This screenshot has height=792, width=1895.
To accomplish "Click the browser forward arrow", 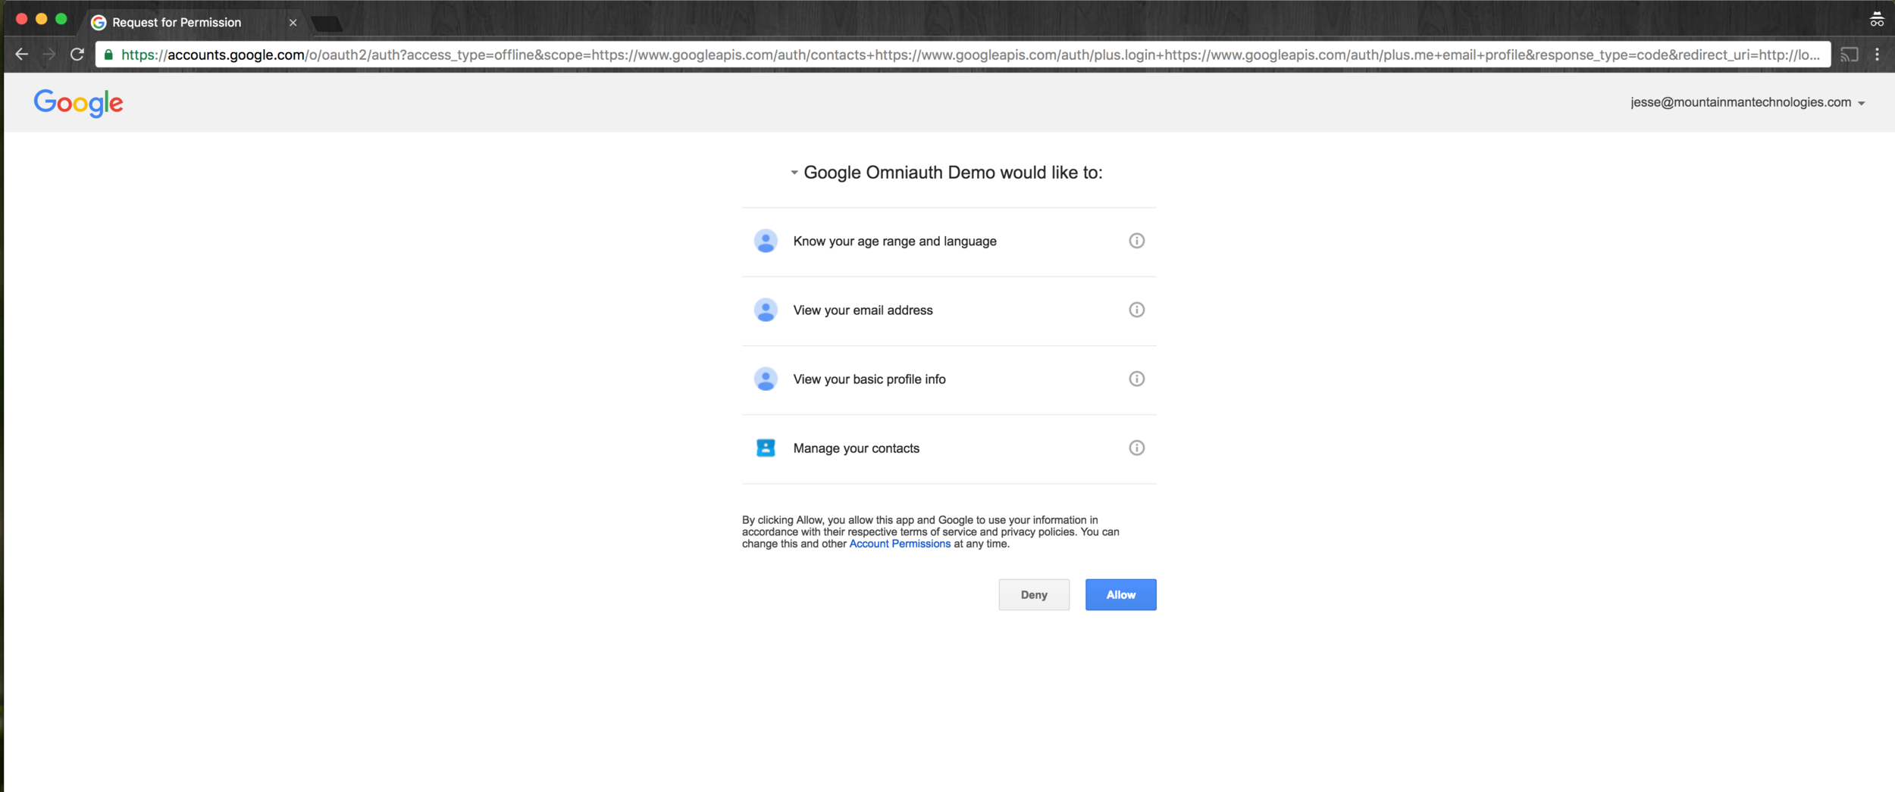I will (x=49, y=55).
